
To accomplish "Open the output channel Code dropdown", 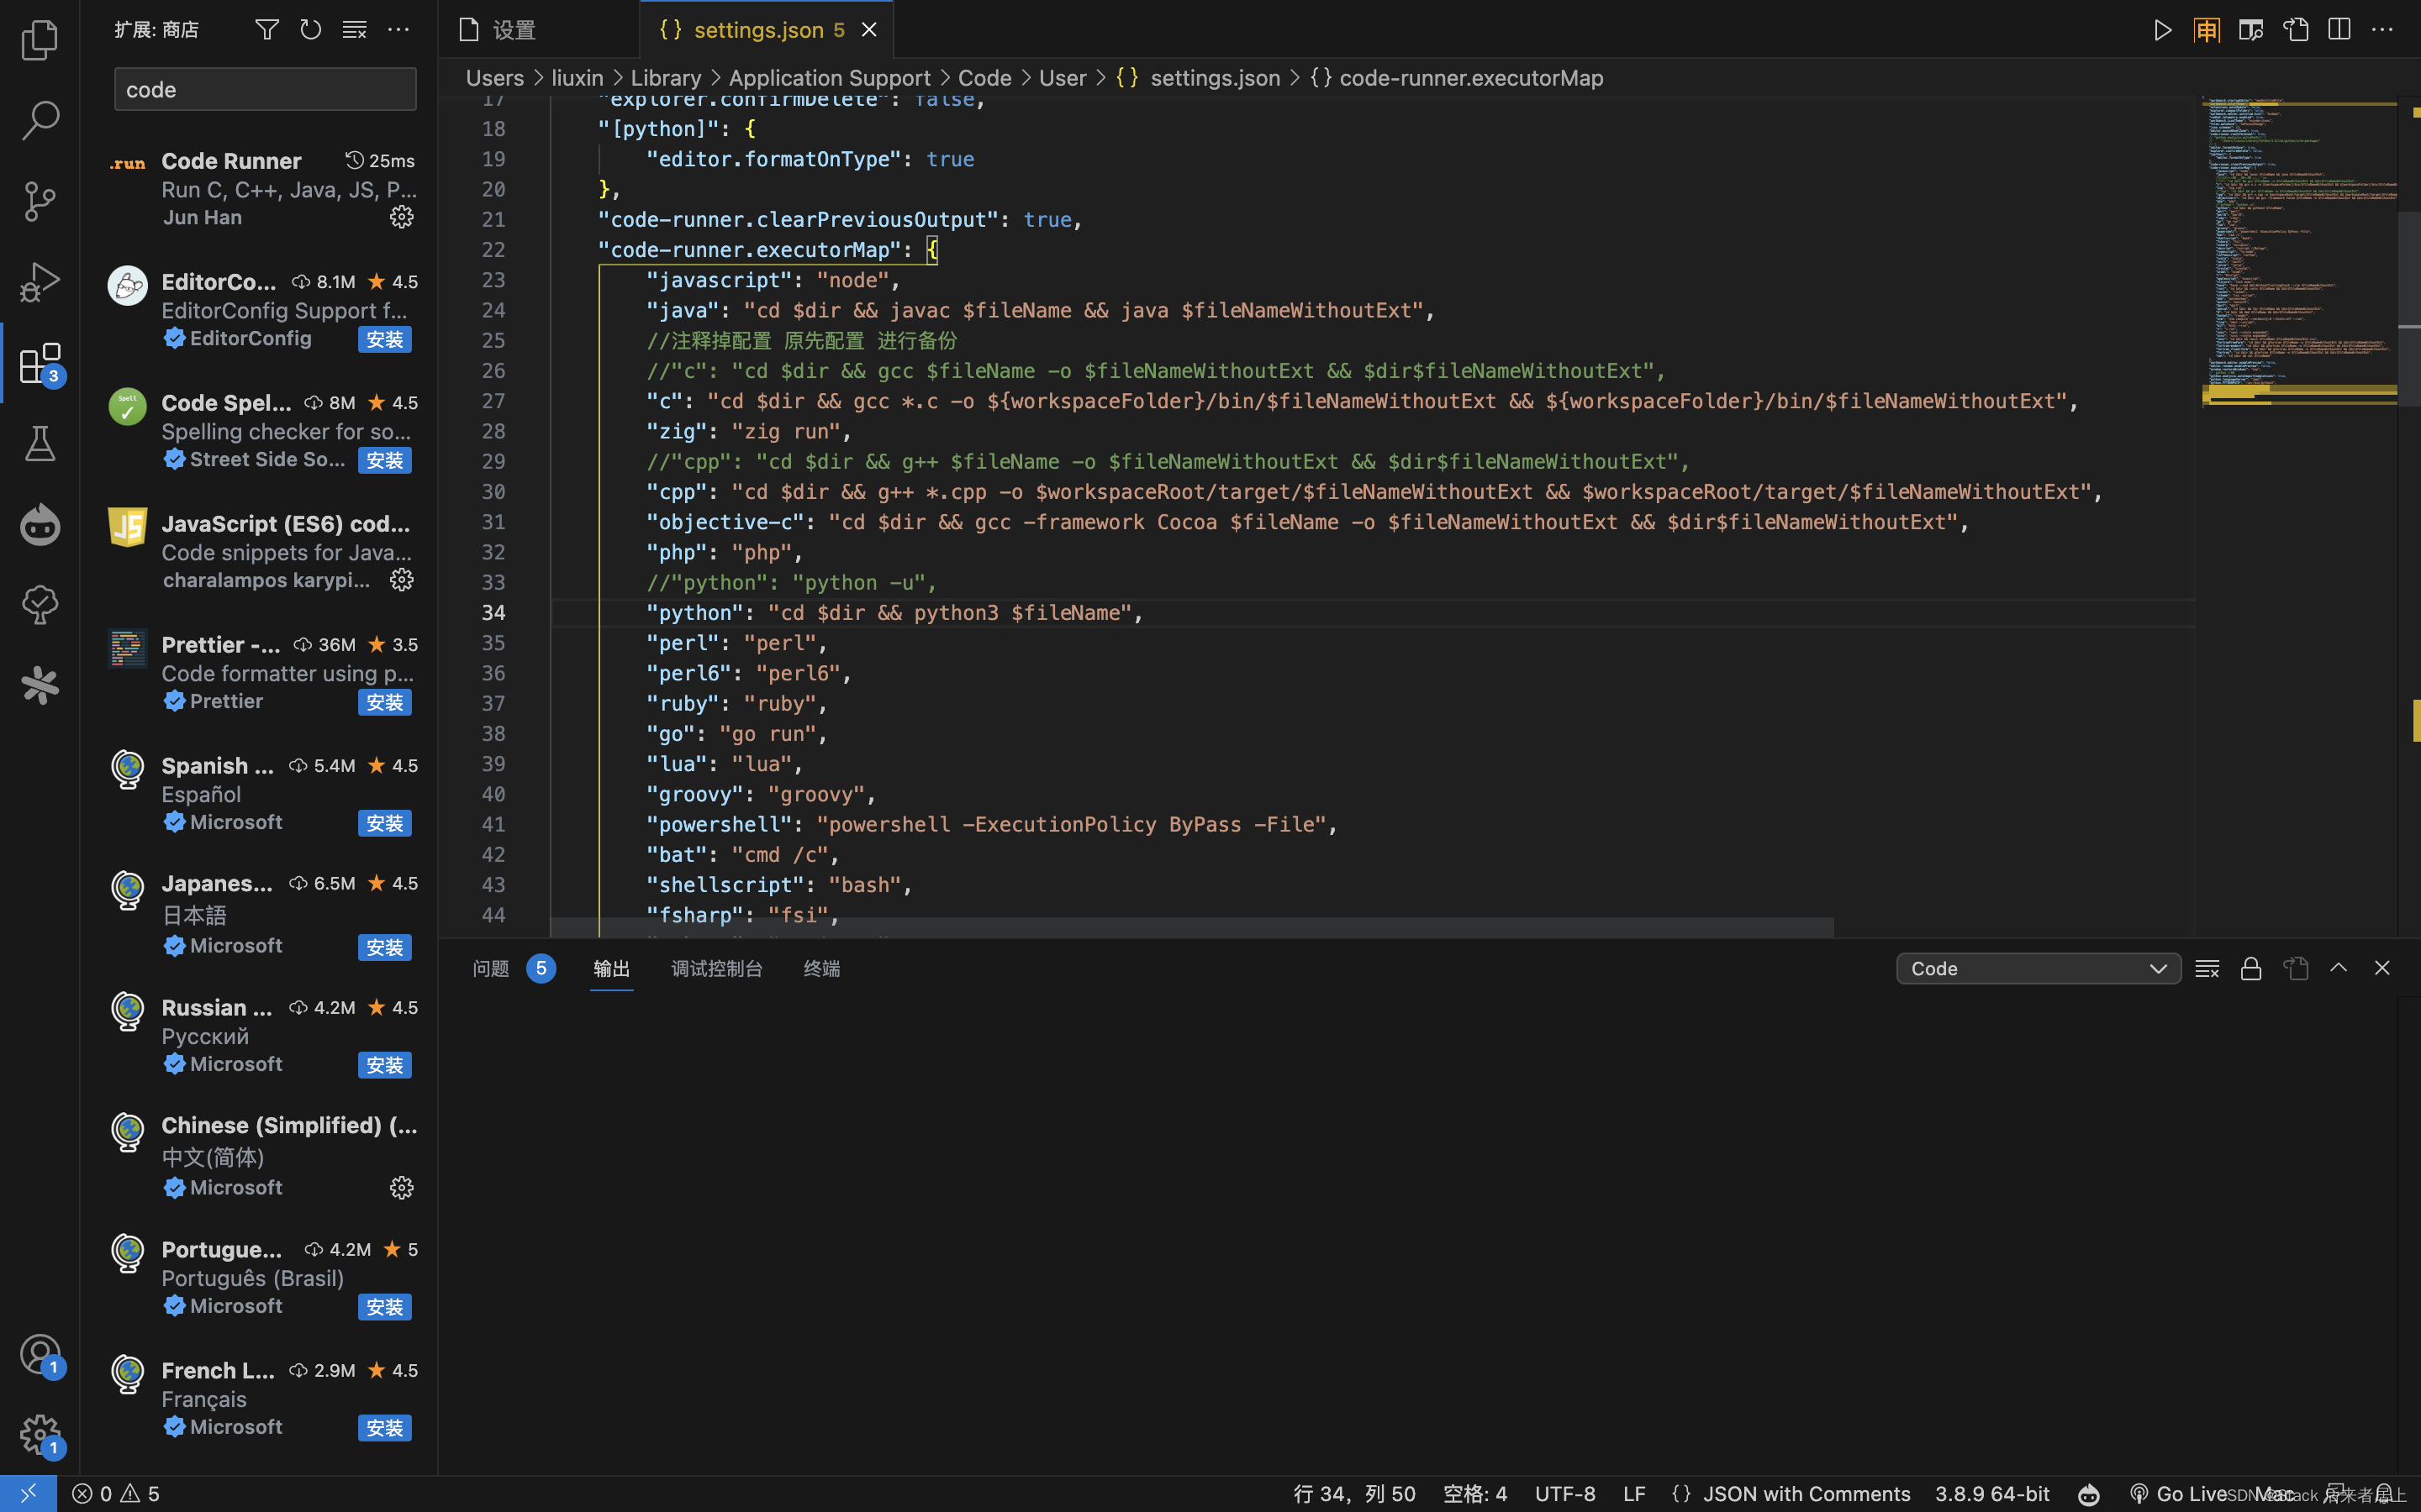I will [x=2038, y=968].
